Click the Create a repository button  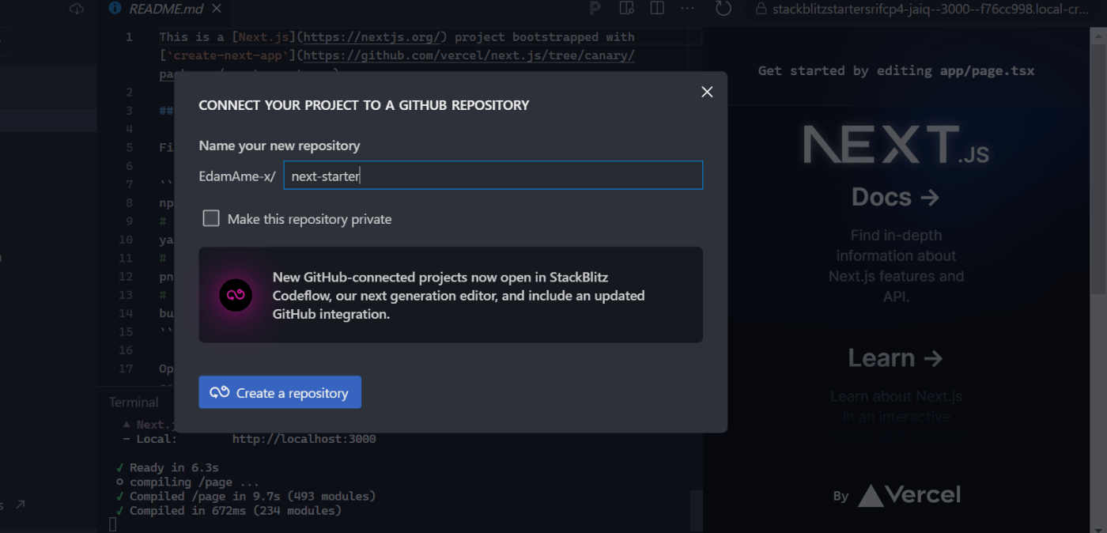280,392
